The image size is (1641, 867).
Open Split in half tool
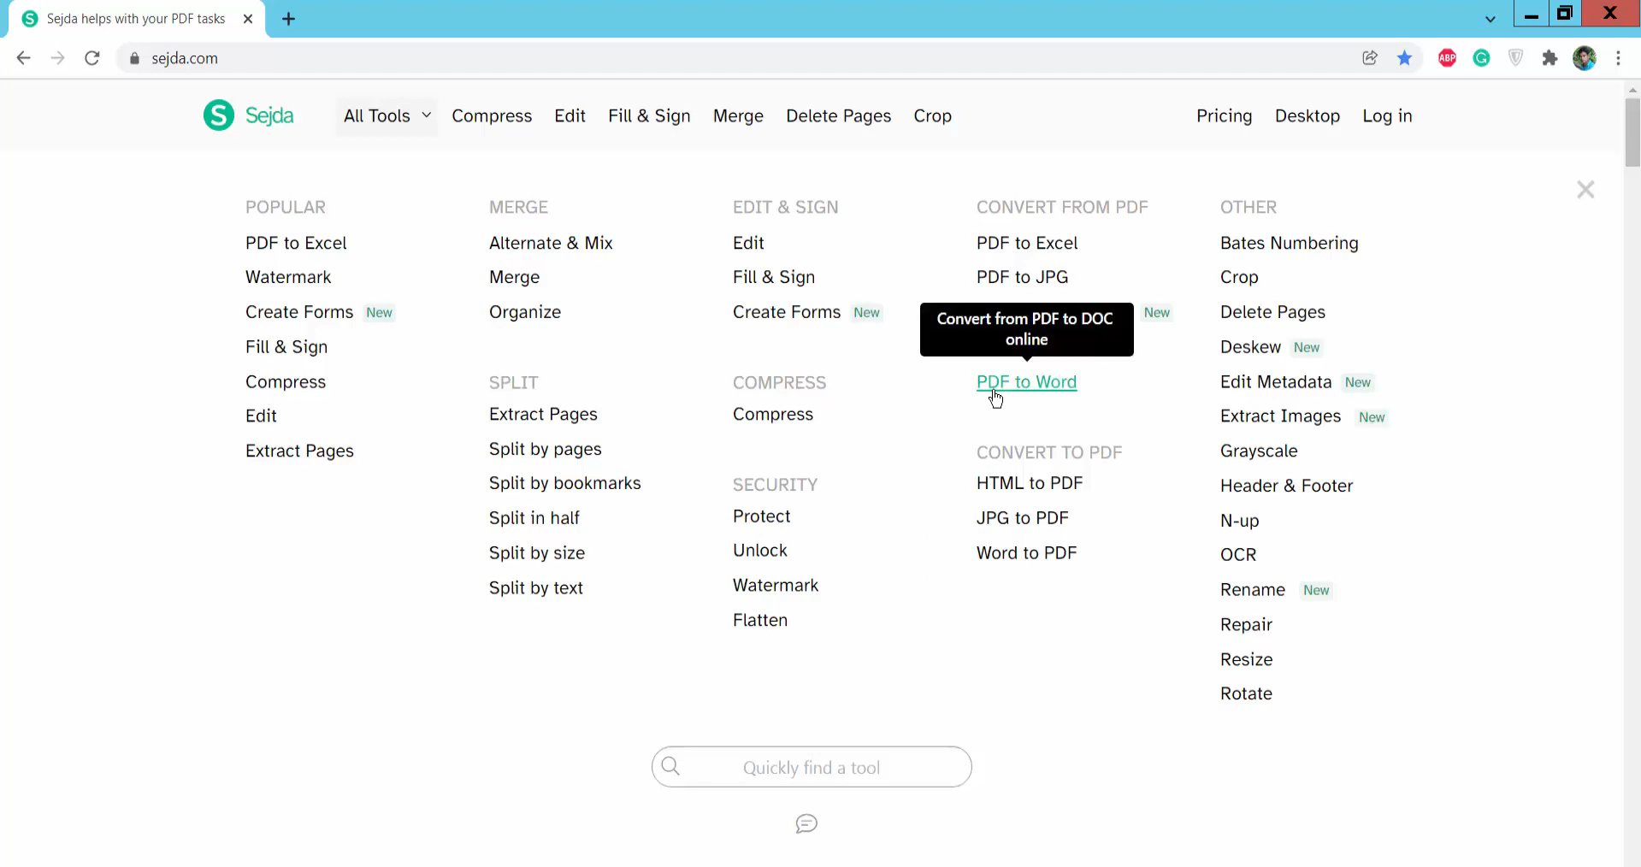click(x=534, y=518)
